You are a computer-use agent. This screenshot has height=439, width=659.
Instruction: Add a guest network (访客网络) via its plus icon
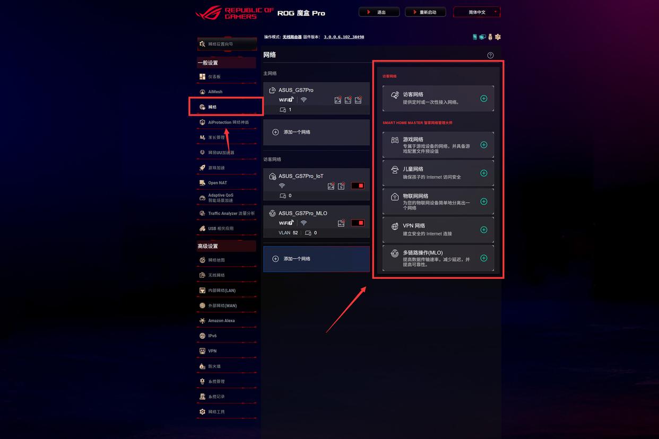483,99
